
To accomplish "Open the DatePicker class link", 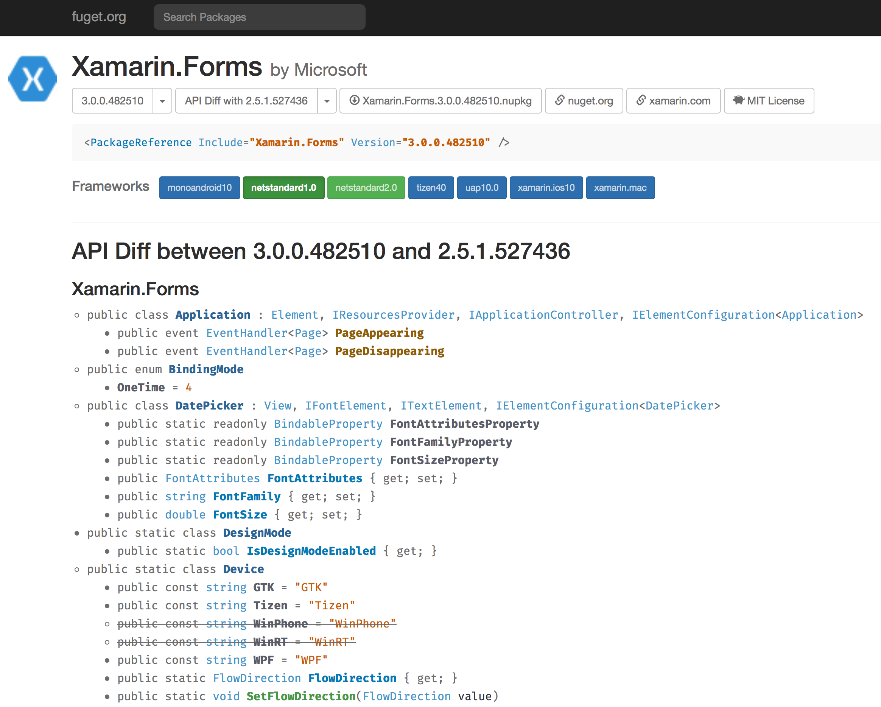I will click(210, 405).
